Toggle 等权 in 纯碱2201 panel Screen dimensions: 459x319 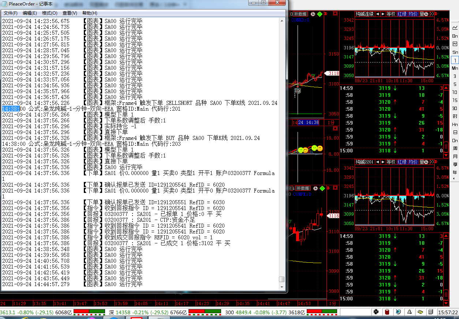coord(391,162)
